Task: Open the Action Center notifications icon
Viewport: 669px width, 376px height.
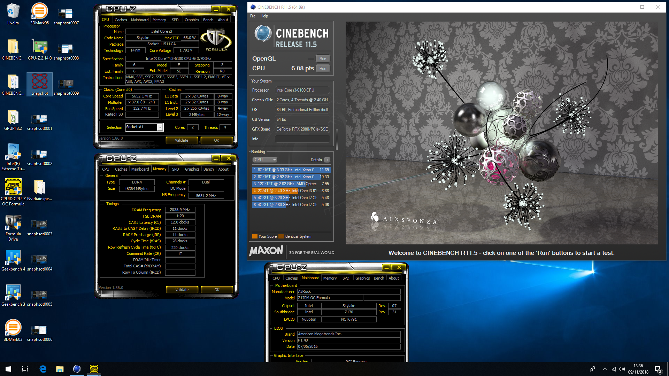Action: pyautogui.click(x=658, y=369)
